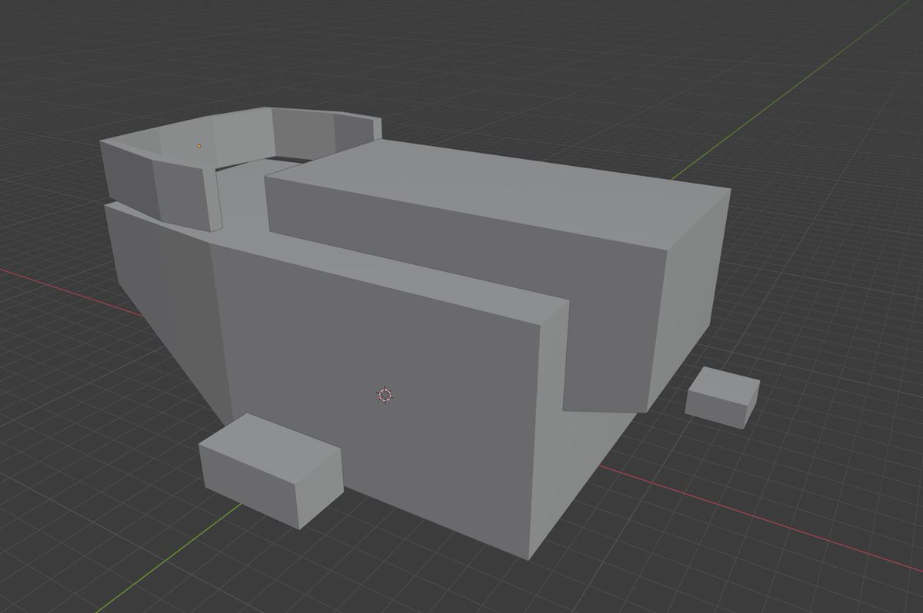Click the orange origin dot on curved wall
The height and width of the screenshot is (613, 923).
[199, 145]
